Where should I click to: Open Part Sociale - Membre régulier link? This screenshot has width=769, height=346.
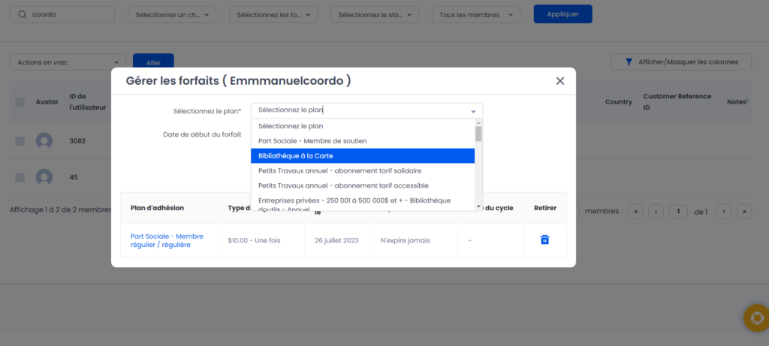pos(167,240)
